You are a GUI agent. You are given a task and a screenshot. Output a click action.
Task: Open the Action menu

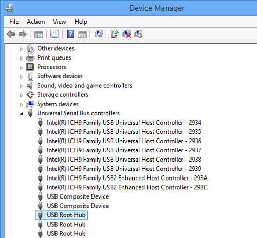[x=36, y=22]
